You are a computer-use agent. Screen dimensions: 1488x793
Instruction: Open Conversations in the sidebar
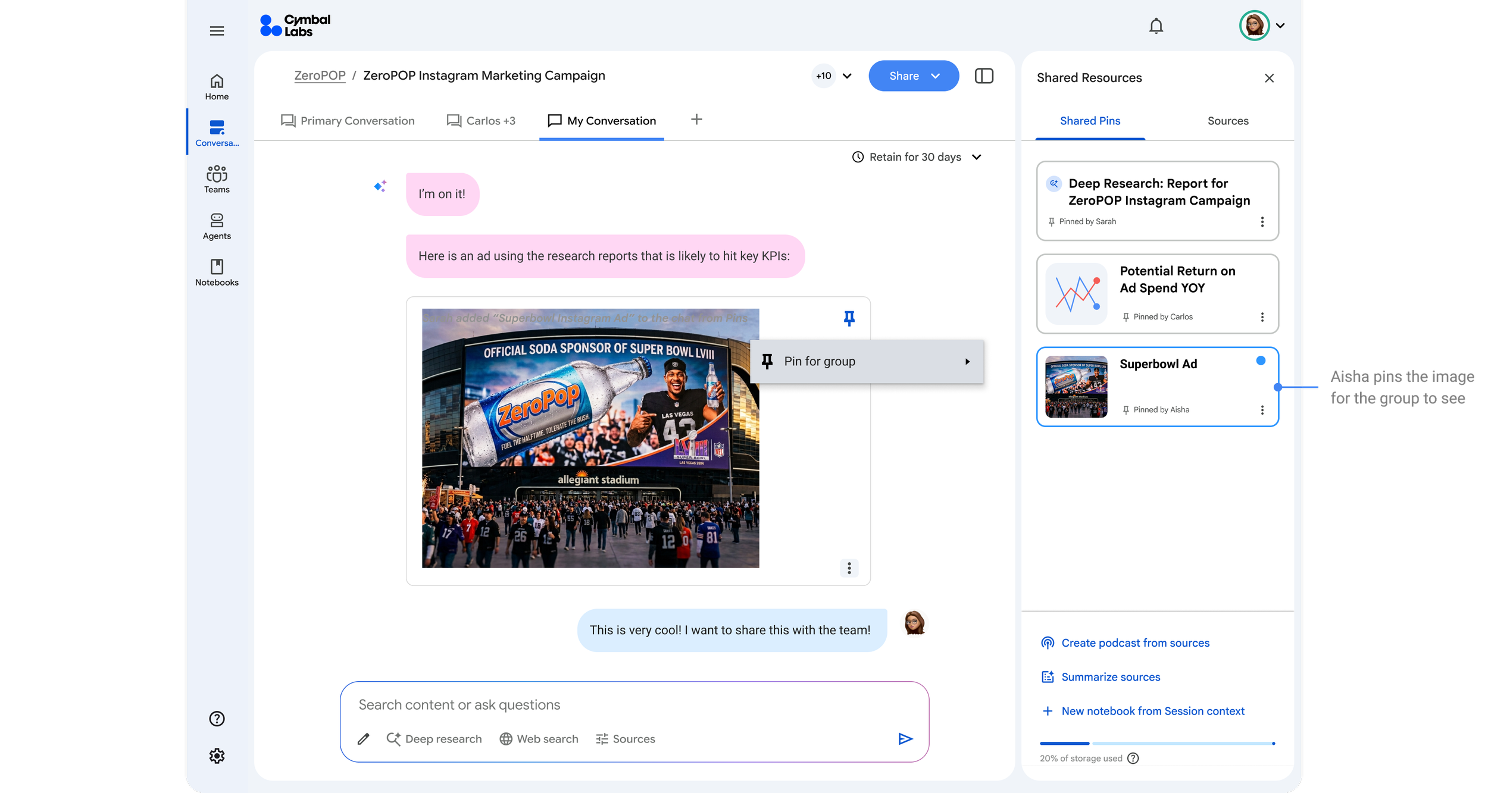pyautogui.click(x=217, y=133)
